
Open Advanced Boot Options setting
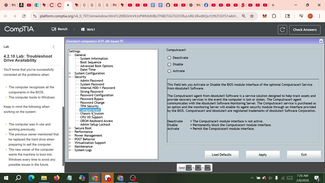tap(96, 66)
